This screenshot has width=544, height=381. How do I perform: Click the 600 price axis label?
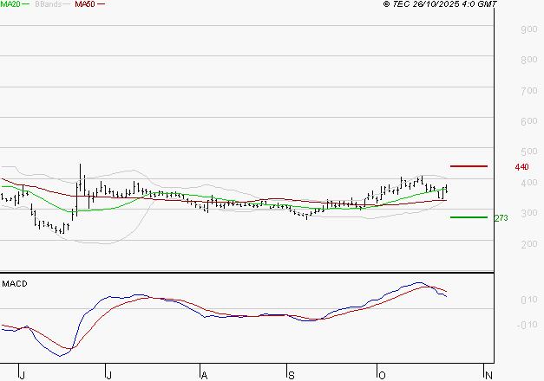pyautogui.click(x=528, y=121)
